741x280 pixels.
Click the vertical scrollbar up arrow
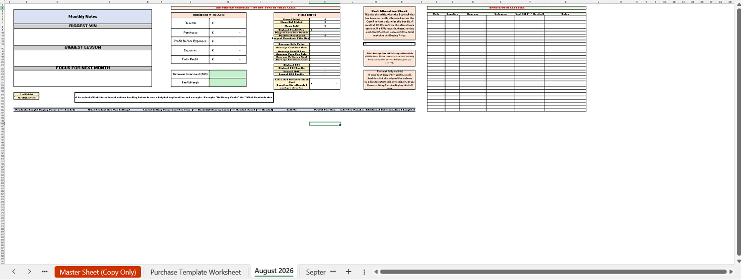point(739,4)
